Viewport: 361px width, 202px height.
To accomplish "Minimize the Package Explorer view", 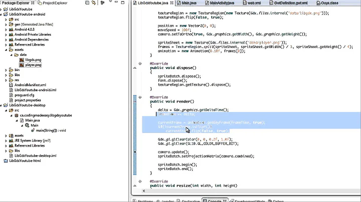I will (116, 2).
